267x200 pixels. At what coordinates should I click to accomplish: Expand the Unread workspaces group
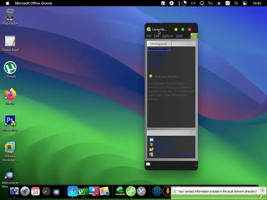tap(150, 60)
